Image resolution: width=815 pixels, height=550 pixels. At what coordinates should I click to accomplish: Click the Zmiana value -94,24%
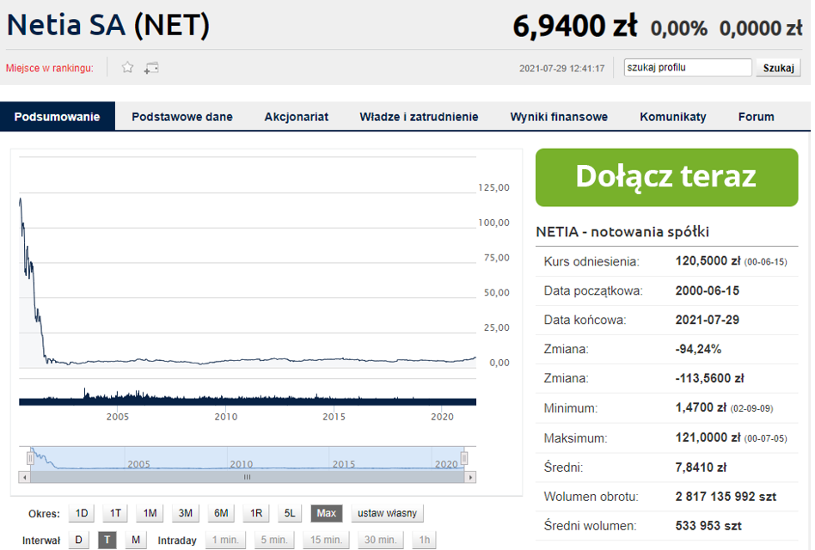point(698,349)
